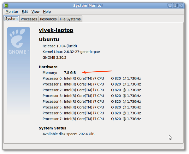
Task: Maximize the System Monitor window
Action: click(x=175, y=6)
